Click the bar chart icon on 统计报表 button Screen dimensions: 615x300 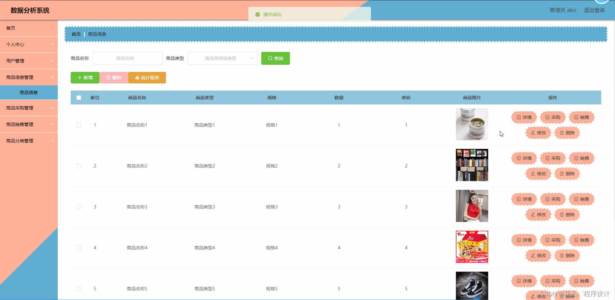tap(137, 78)
